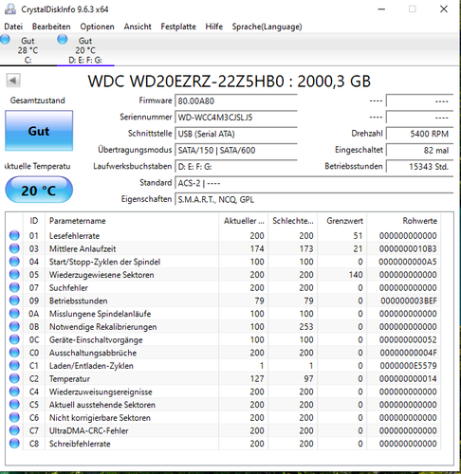Click the 20 °C temperature button
Viewport: 461px width, 474px height.
point(39,190)
